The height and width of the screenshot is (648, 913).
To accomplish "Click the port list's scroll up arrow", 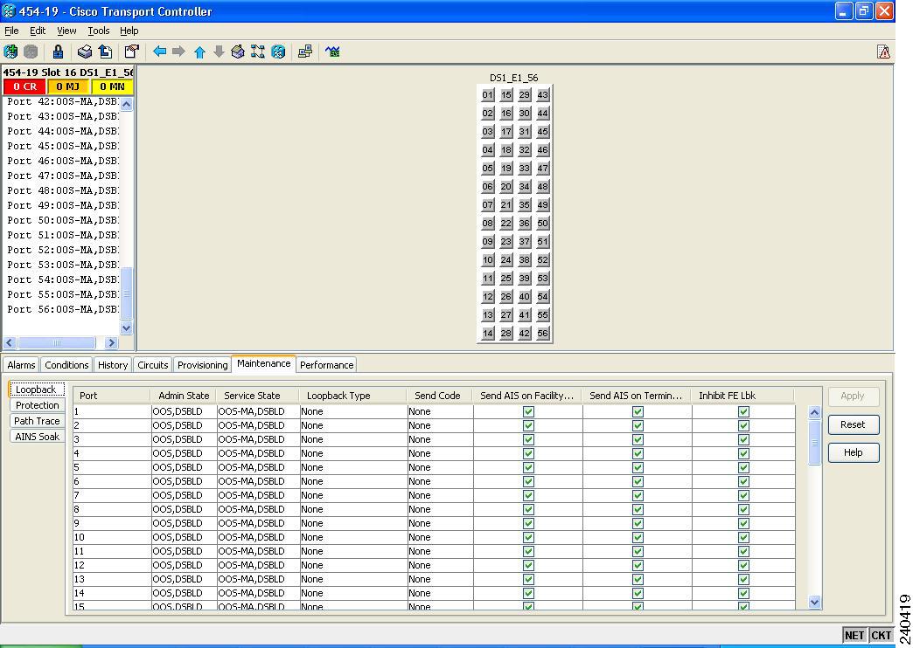I will pos(126,104).
